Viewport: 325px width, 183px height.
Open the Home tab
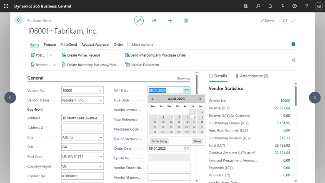pos(35,45)
